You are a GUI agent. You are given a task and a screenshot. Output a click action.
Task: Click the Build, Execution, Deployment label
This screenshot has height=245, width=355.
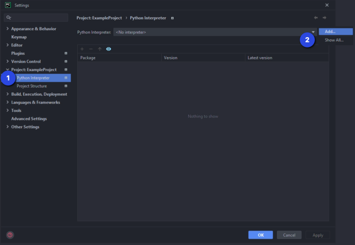(x=39, y=94)
